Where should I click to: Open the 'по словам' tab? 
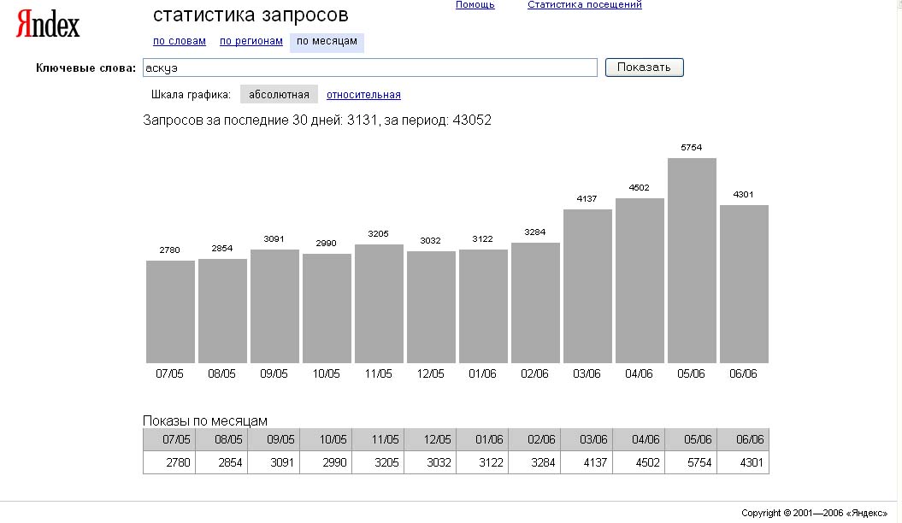pyautogui.click(x=180, y=41)
